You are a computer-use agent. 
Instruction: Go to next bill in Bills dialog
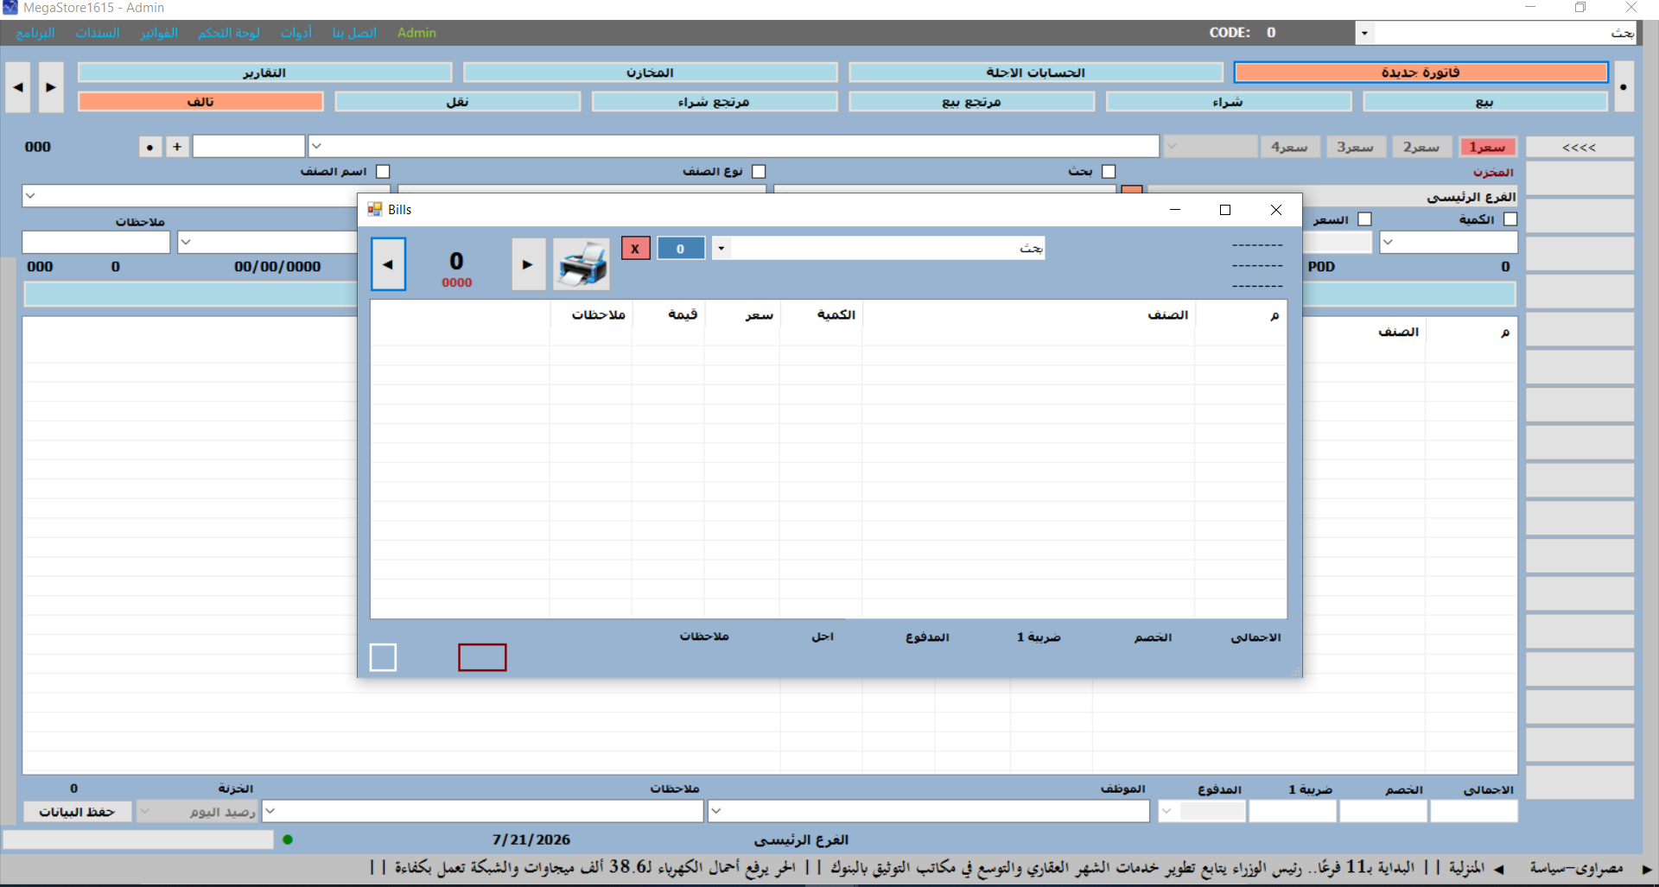(x=528, y=264)
